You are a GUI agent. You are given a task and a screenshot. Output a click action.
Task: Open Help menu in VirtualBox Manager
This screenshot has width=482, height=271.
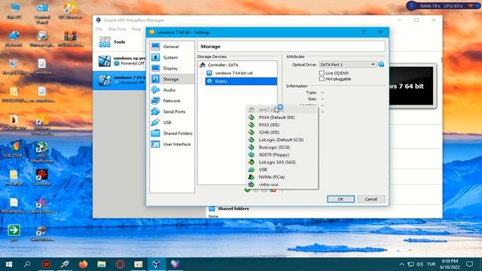(136, 29)
